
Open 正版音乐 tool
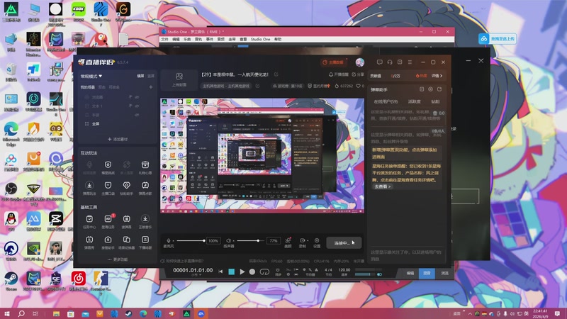145,221
